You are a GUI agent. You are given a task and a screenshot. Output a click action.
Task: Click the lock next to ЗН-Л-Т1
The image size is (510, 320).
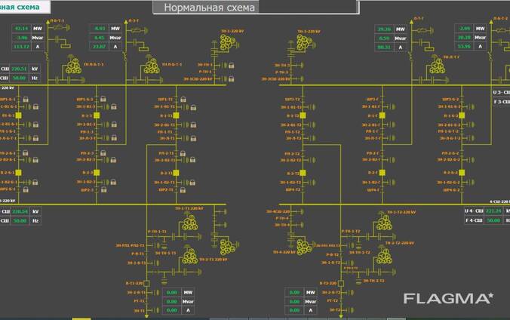[x=194, y=139]
